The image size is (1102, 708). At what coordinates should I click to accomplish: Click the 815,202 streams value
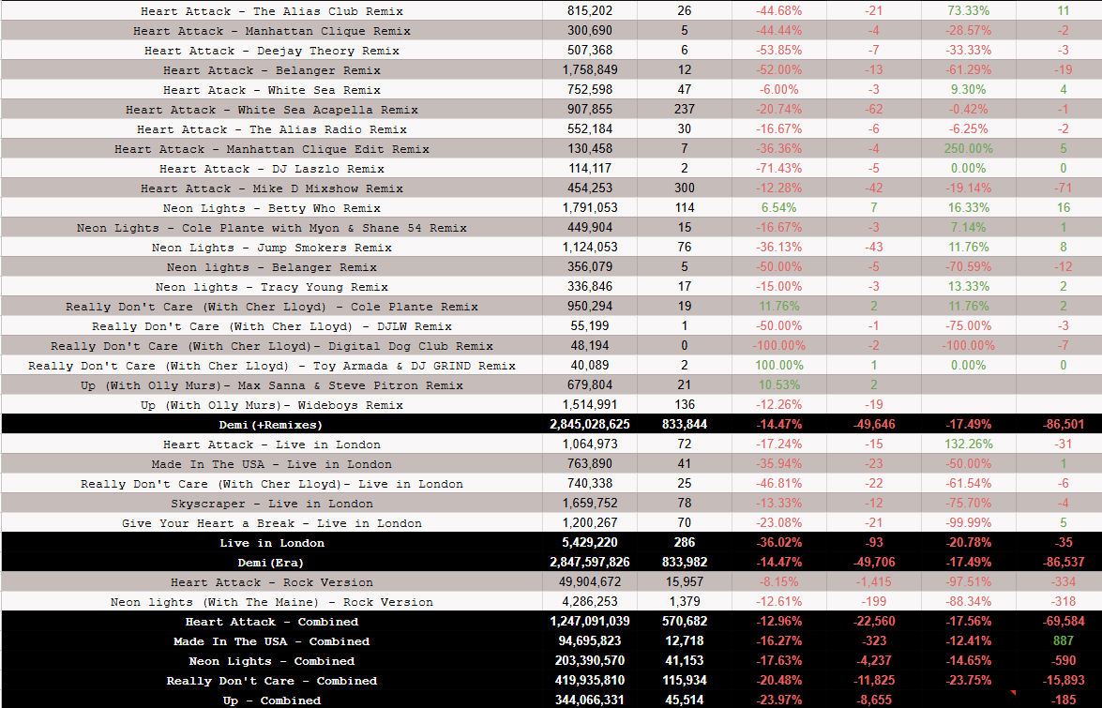coord(590,11)
